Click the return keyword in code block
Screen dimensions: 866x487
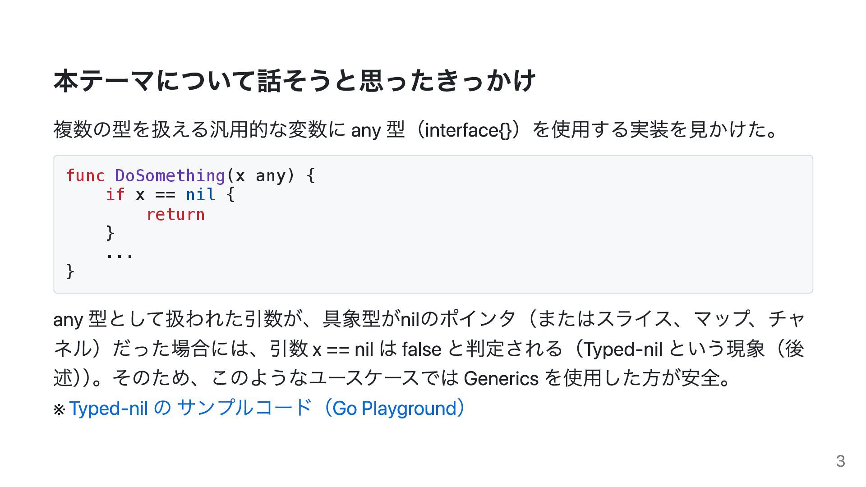click(175, 215)
